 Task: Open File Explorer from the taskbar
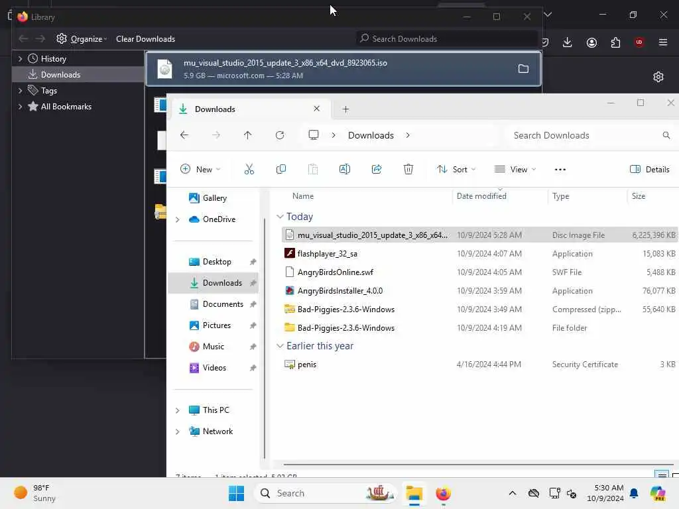point(414,493)
